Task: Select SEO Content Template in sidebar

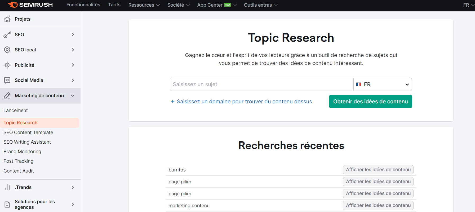Action: click(x=28, y=132)
